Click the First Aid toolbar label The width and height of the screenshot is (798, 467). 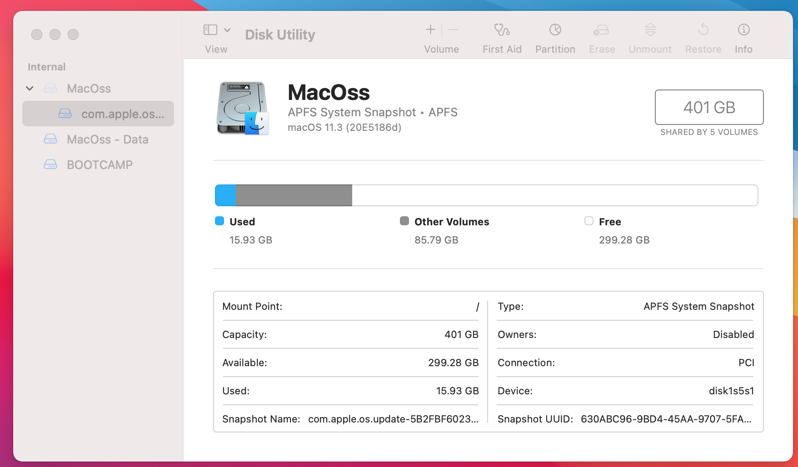502,49
